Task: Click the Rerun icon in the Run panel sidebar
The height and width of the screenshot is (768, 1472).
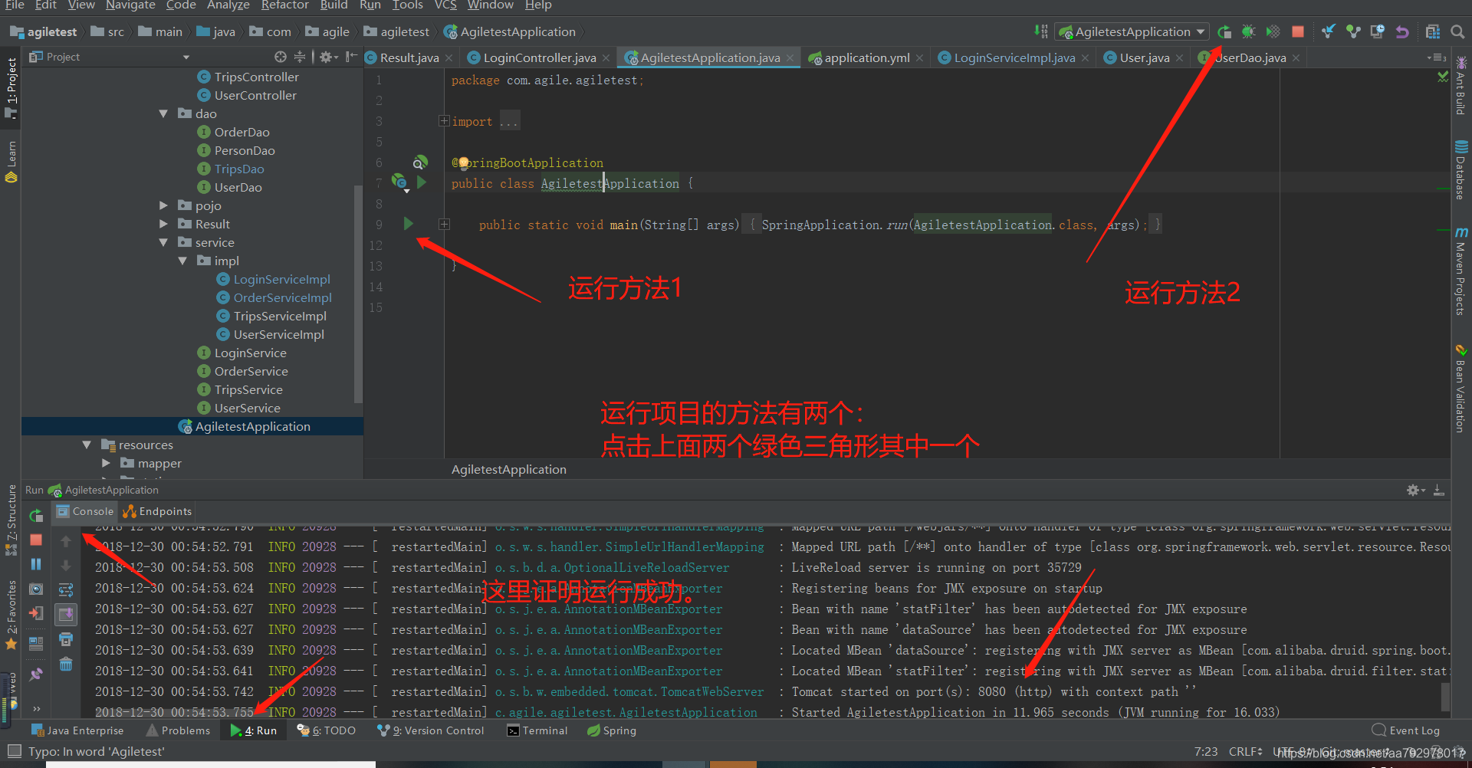Action: (36, 516)
